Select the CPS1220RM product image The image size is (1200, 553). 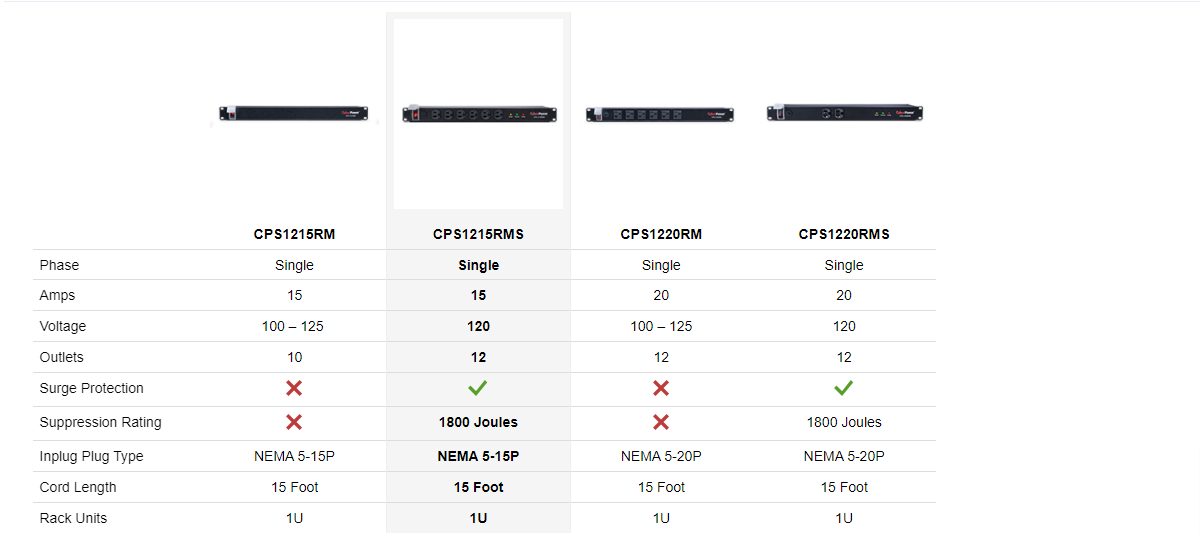point(660,115)
